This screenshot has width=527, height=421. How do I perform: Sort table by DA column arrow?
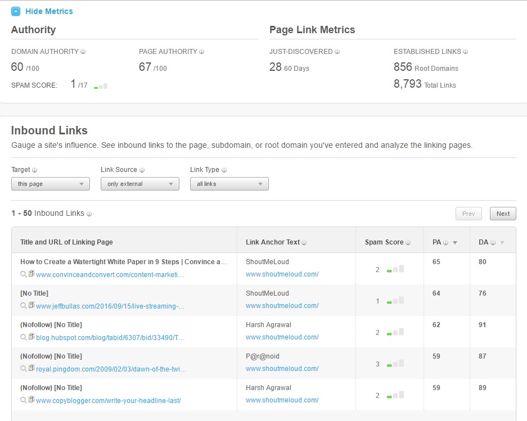pos(502,243)
